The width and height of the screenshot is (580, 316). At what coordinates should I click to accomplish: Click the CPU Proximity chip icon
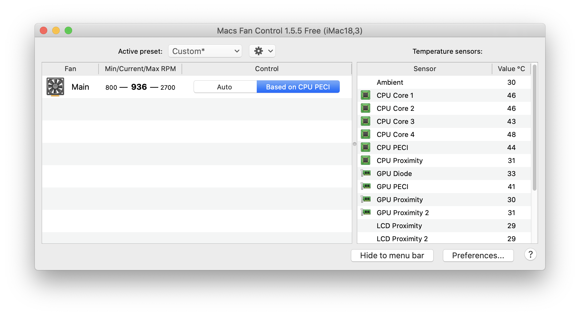pyautogui.click(x=366, y=160)
